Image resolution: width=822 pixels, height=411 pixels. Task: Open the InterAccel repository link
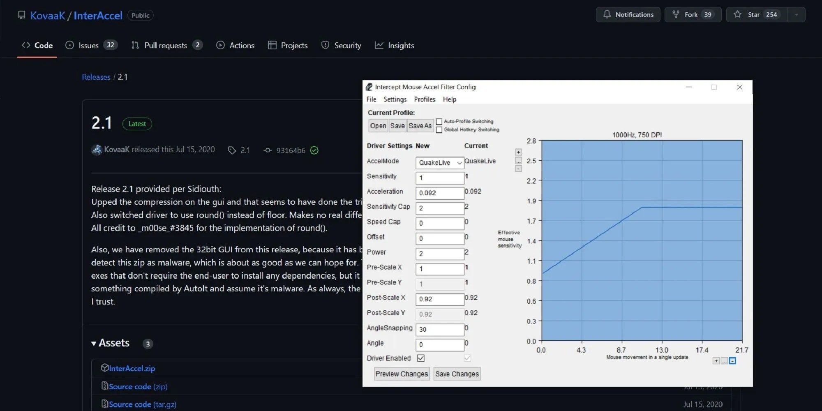coord(98,16)
